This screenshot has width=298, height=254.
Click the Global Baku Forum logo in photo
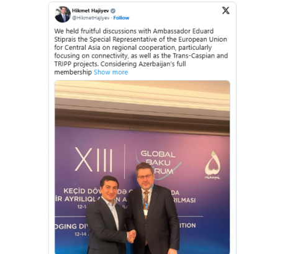pyautogui.click(x=158, y=162)
